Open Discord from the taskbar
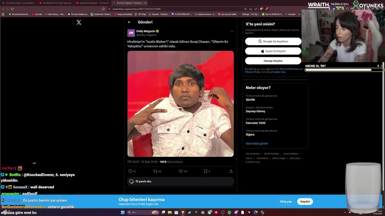Image resolution: width=385 pixels, height=216 pixels. (236, 212)
